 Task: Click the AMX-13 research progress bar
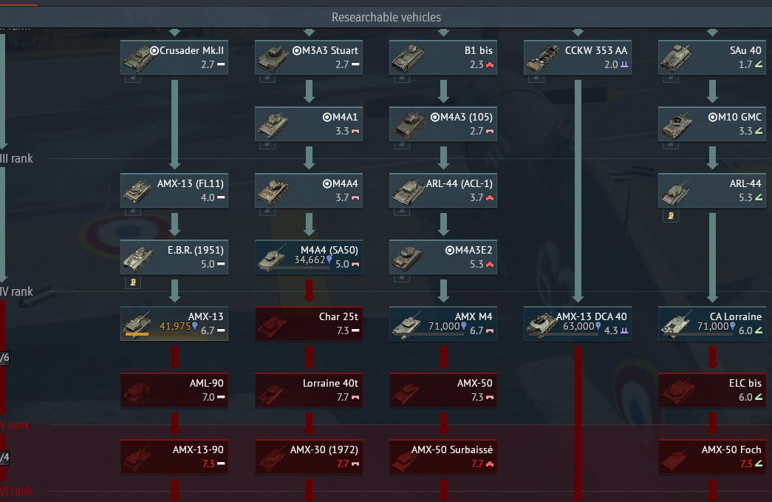pos(137,334)
